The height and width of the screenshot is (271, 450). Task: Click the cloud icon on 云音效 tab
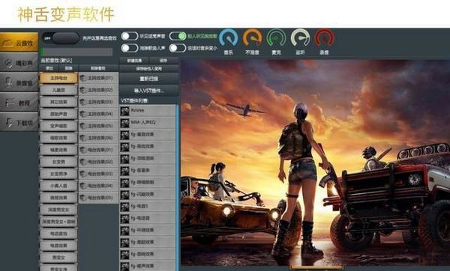pyautogui.click(x=7, y=43)
